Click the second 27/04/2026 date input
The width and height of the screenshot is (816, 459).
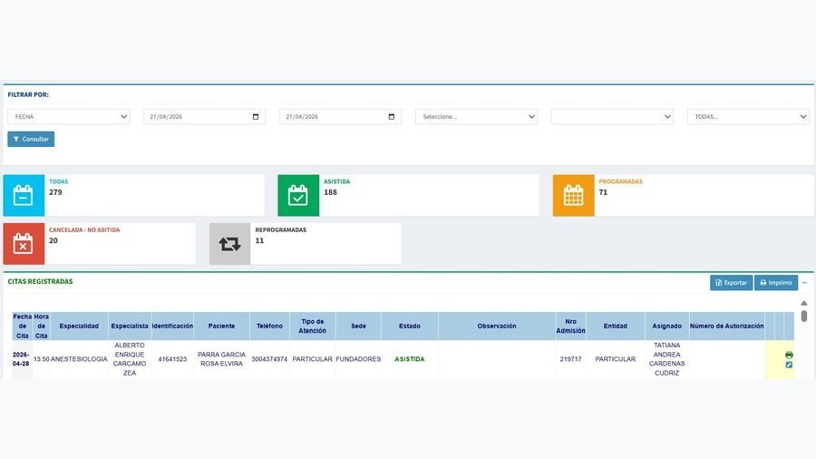pyautogui.click(x=340, y=117)
